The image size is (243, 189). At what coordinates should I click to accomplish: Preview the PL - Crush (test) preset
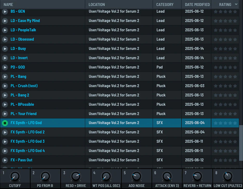[x=5, y=86]
